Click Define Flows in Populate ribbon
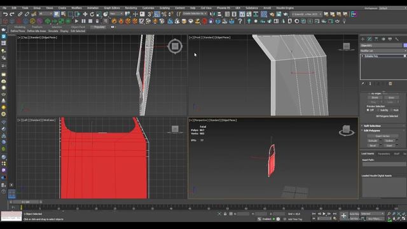This screenshot has height=229, width=407. (18, 31)
